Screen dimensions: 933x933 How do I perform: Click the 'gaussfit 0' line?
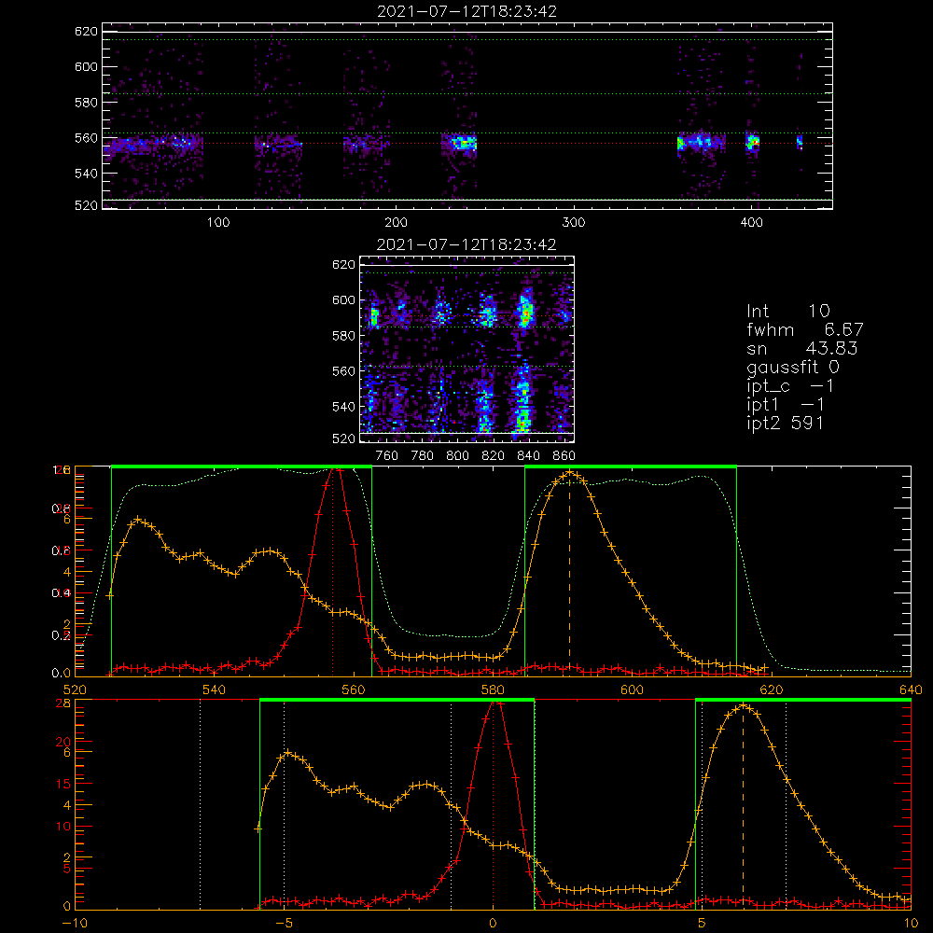(x=793, y=367)
